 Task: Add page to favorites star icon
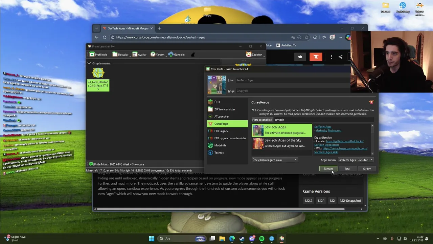click(x=307, y=37)
